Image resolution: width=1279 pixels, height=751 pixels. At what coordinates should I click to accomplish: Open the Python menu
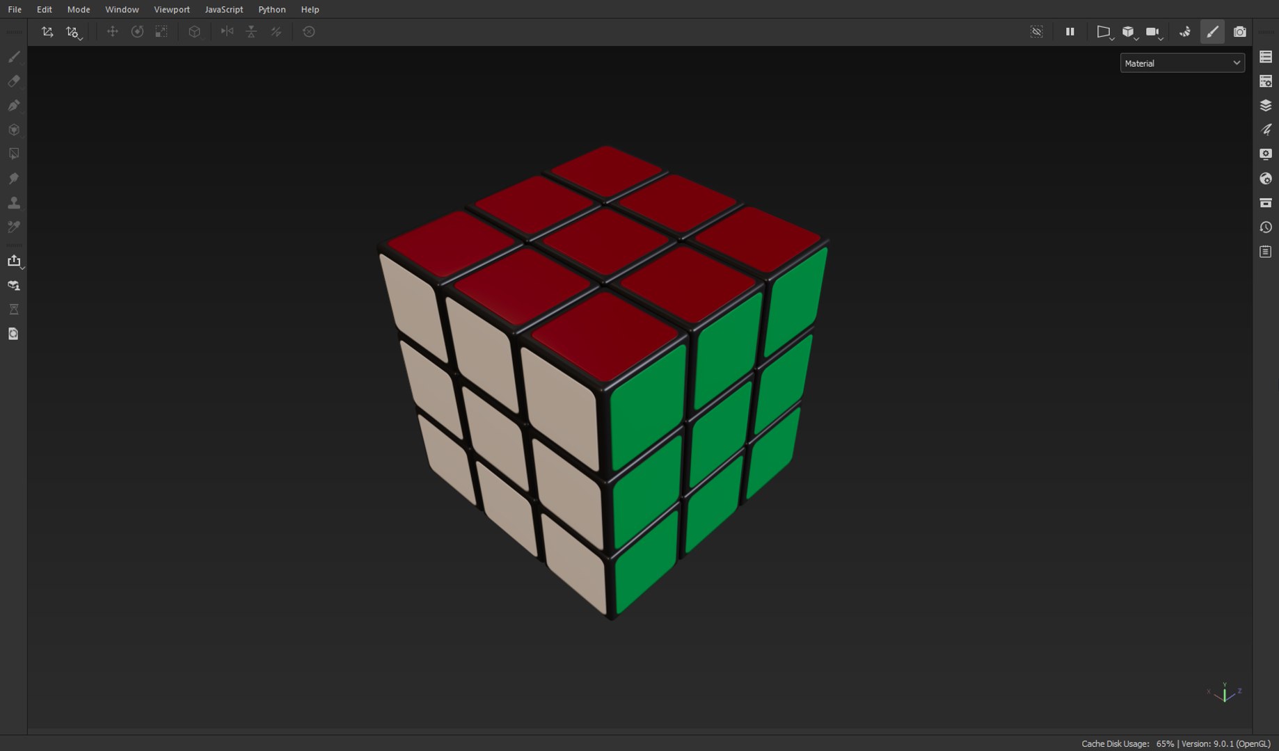tap(272, 9)
